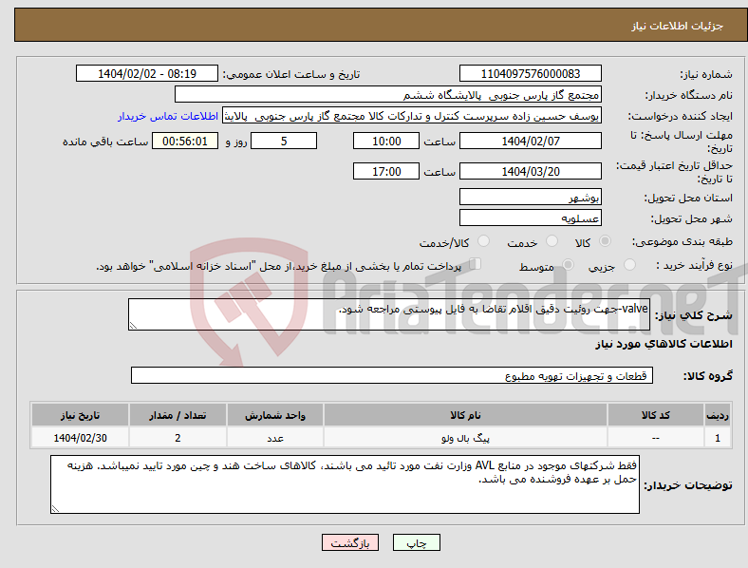Click the description textarea resize handle
The width and height of the screenshot is (748, 568).
(133, 326)
